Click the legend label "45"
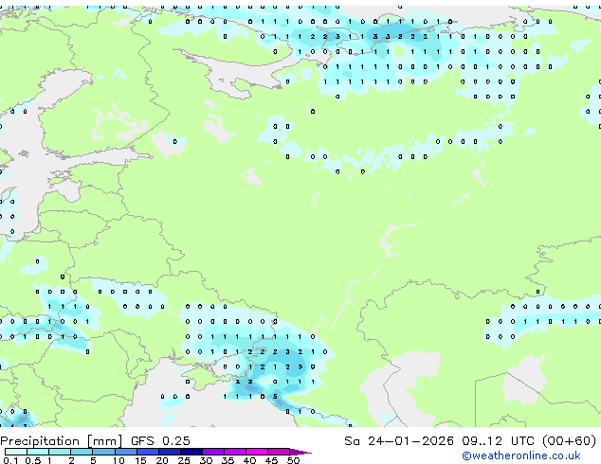 (x=271, y=460)
